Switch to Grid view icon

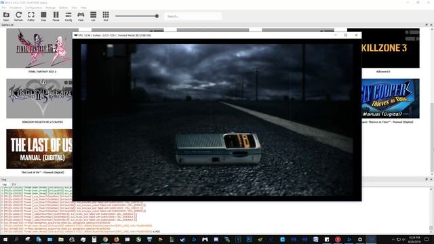[x=106, y=16]
